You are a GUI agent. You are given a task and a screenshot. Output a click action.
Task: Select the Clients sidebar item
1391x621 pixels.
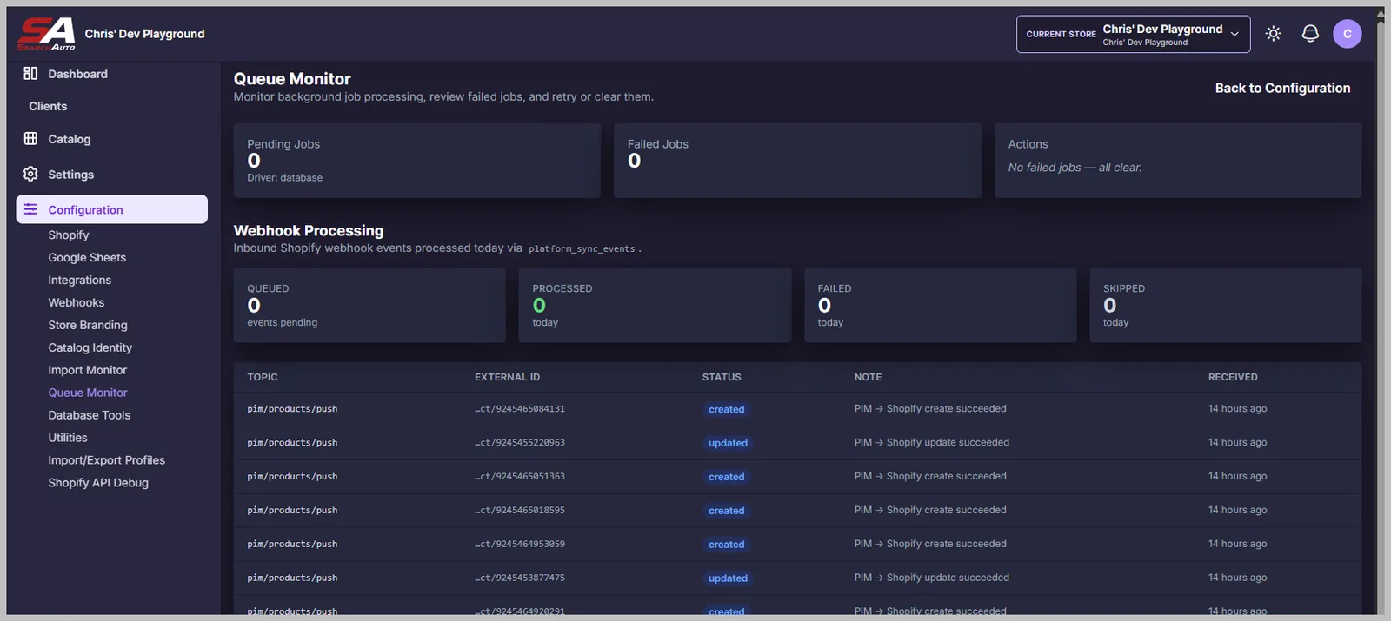click(48, 106)
